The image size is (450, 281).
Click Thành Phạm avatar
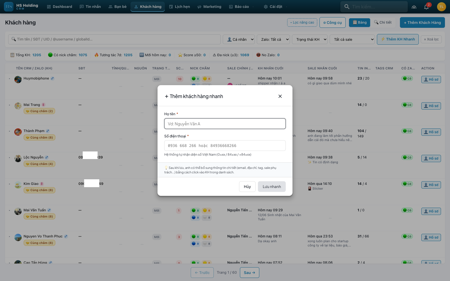18,132
